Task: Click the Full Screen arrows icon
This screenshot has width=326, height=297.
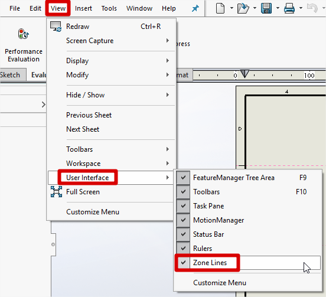Action: point(56,192)
